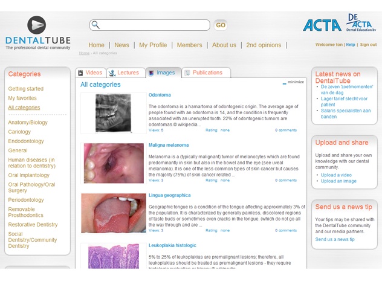The width and height of the screenshot is (382, 287).
Task: Open 2nd opinions page
Action: coord(264,45)
